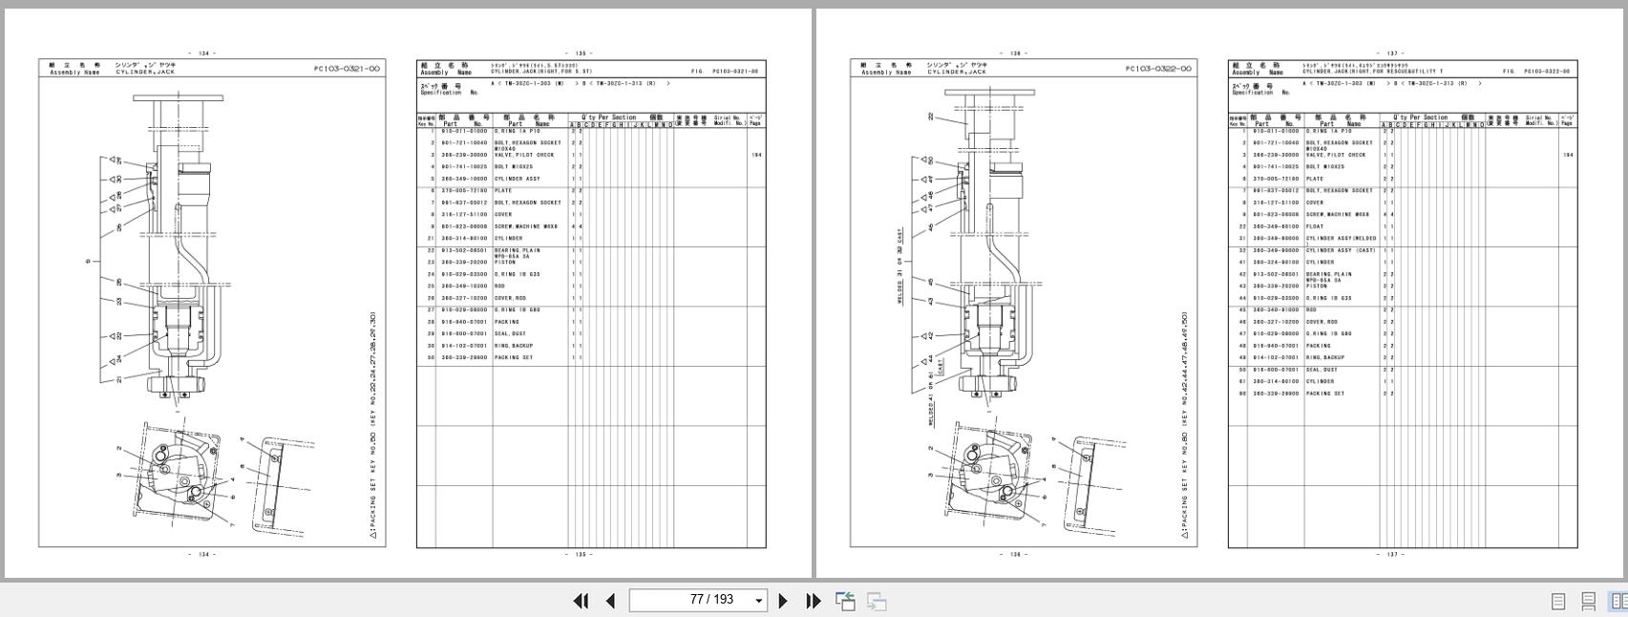Select 'CYLINDER ASSY (CAST)' on page 137

[1341, 250]
